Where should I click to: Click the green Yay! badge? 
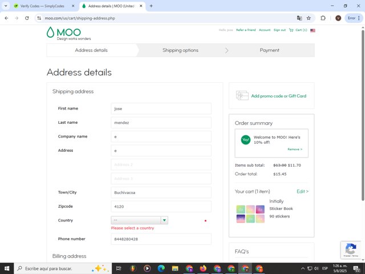[x=245, y=140]
